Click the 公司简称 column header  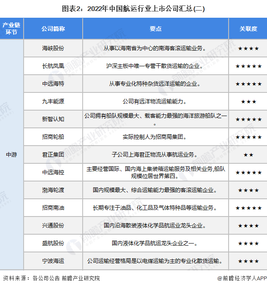pos(53,29)
